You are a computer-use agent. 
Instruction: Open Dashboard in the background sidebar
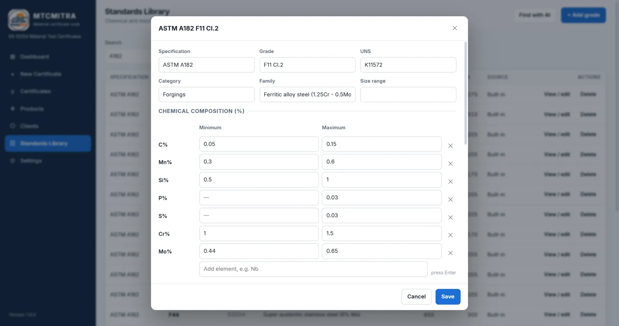[x=48, y=57]
